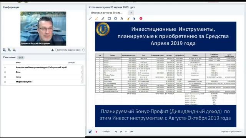Click the 'Конференция' panel title
The image size is (246, 138).
point(11,7)
